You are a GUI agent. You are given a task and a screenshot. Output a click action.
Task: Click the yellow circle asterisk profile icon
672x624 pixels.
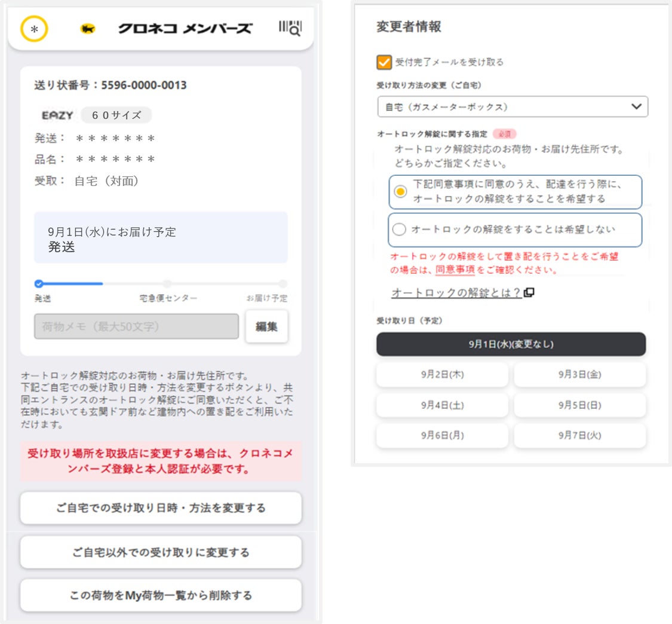click(x=34, y=29)
